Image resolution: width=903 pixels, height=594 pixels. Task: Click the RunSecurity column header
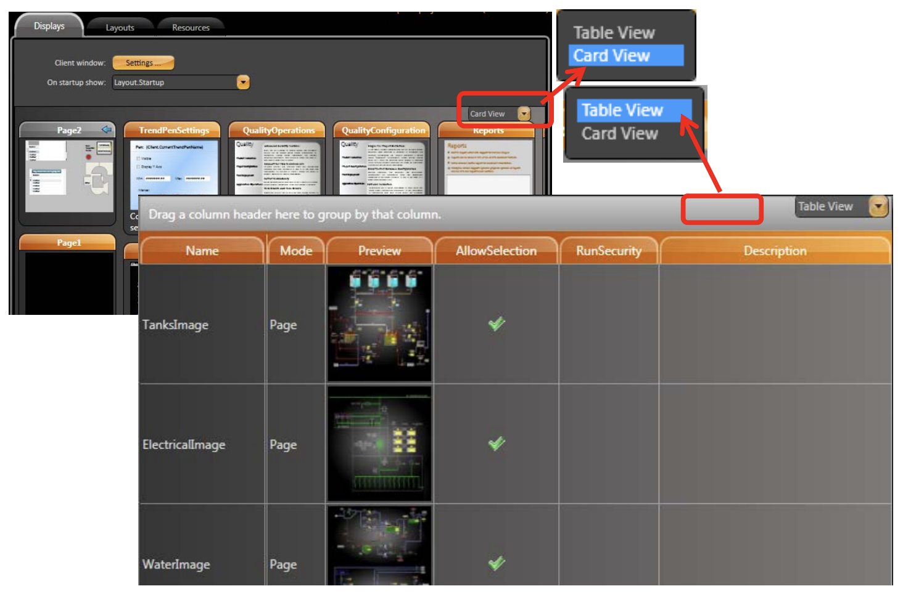point(609,251)
